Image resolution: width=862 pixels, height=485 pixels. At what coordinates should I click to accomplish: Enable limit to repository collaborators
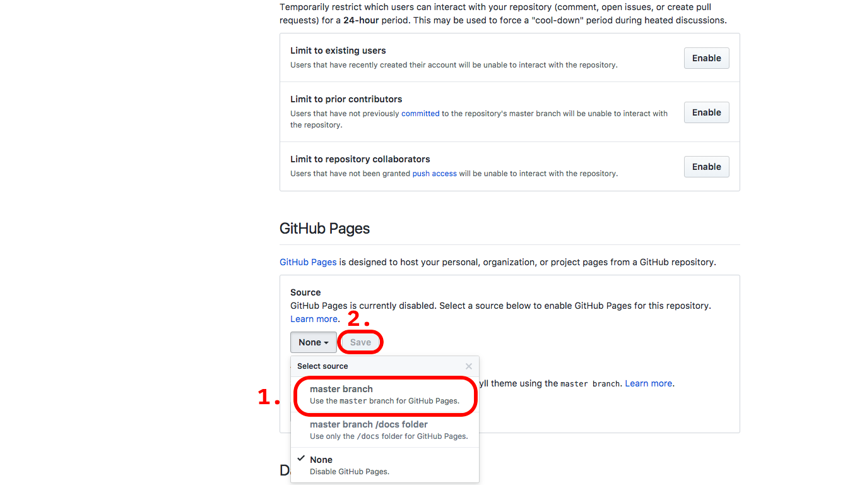[x=706, y=166]
